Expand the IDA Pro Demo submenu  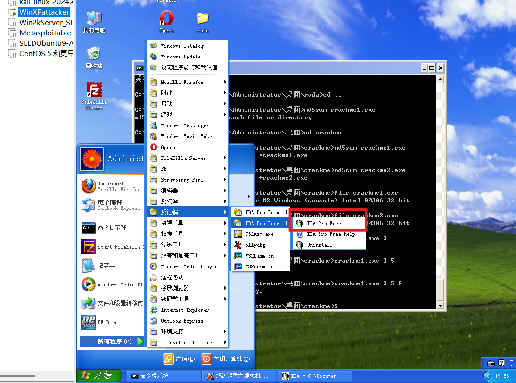[x=260, y=212]
